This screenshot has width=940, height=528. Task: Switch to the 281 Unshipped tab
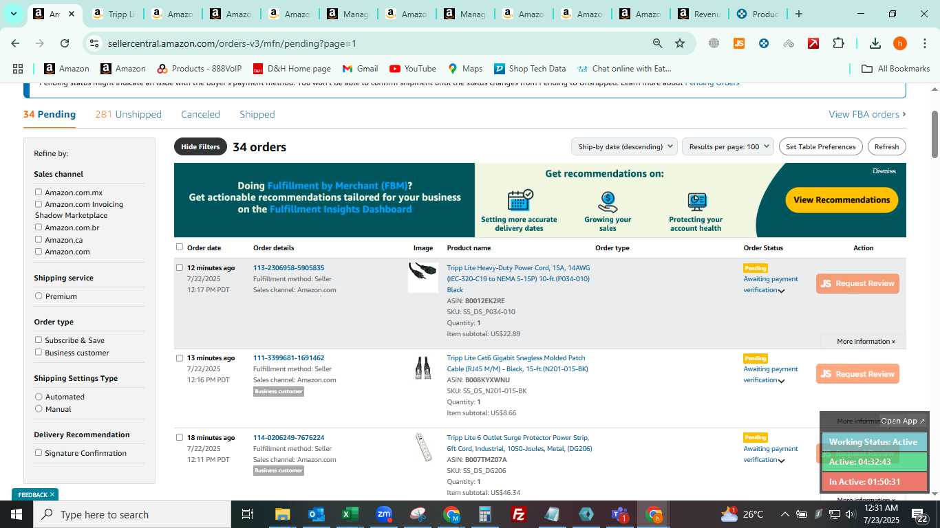(129, 114)
